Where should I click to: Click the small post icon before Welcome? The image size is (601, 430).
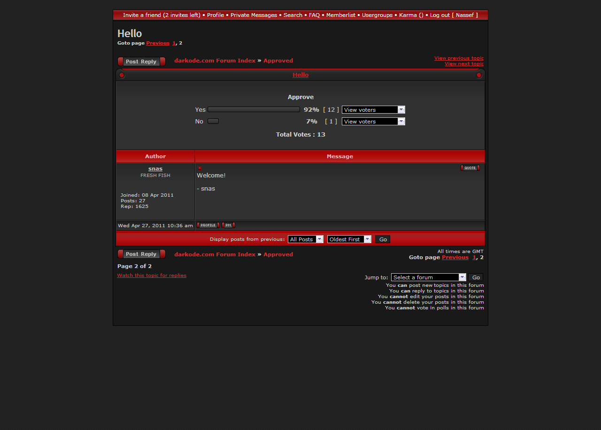tap(200, 168)
